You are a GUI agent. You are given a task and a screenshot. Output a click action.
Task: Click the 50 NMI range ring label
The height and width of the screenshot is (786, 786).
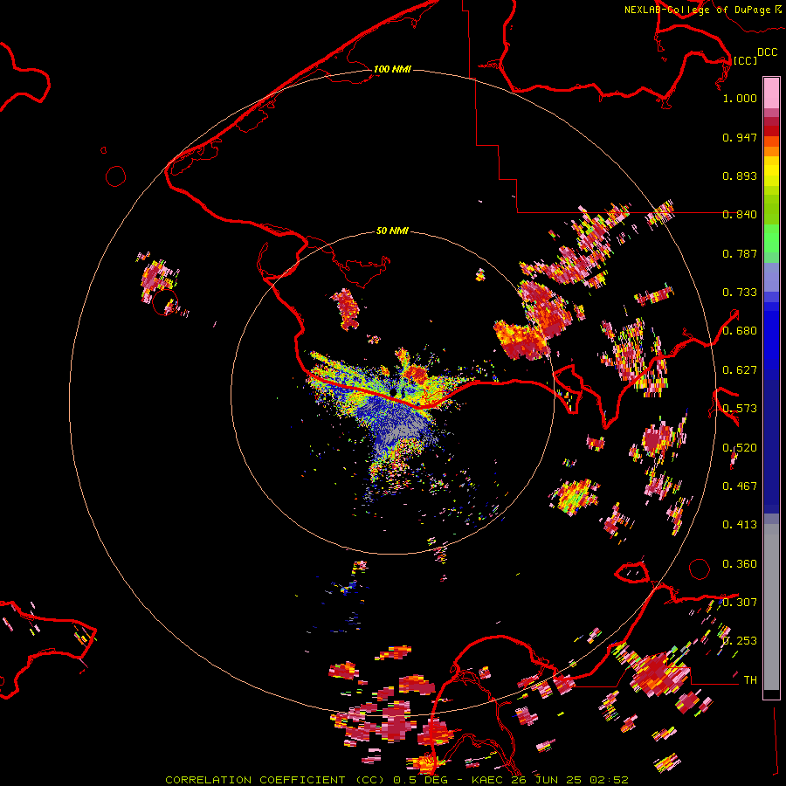coord(392,231)
